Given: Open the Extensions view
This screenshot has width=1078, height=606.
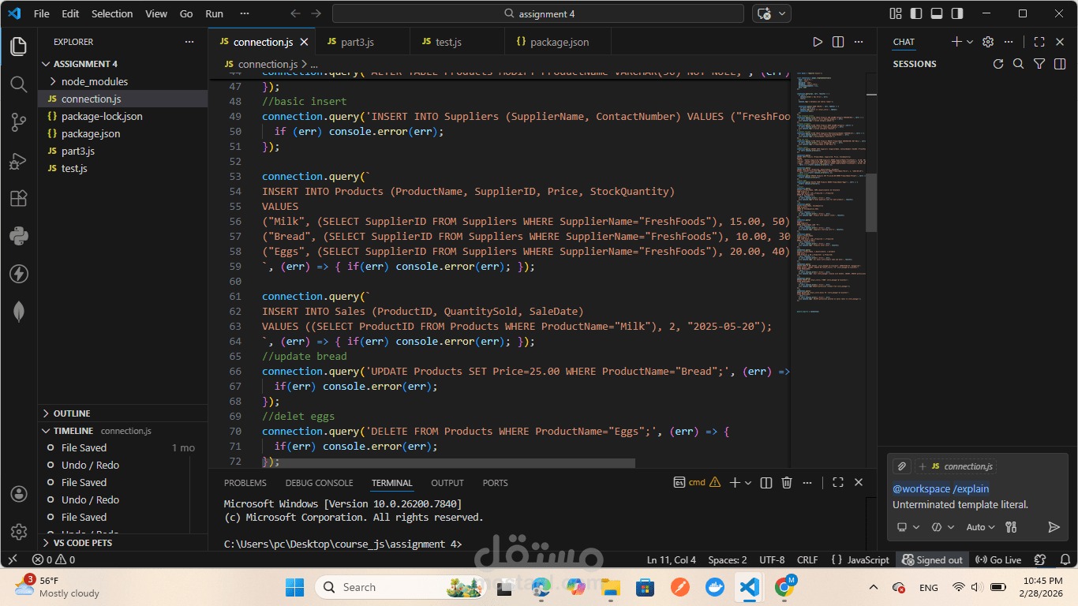Looking at the screenshot, I should coord(19,198).
